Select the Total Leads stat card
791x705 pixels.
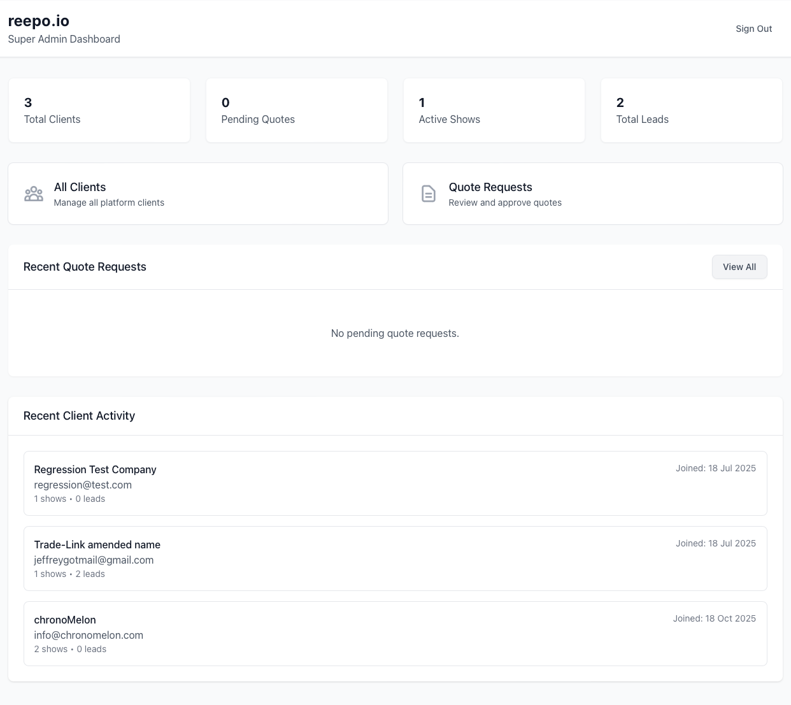tap(692, 110)
